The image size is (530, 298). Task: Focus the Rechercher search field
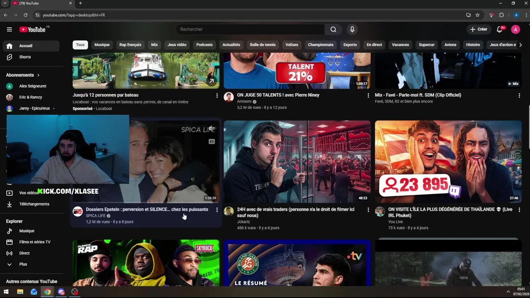(x=251, y=29)
